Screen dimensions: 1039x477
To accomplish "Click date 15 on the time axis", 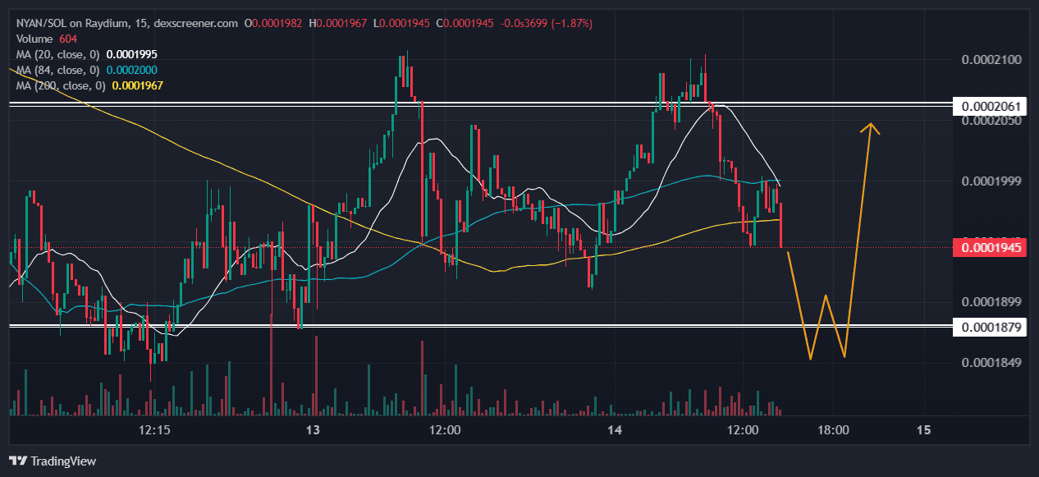I will 922,430.
